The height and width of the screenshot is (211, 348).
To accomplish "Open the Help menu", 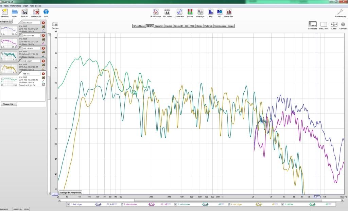I will pos(32,6).
